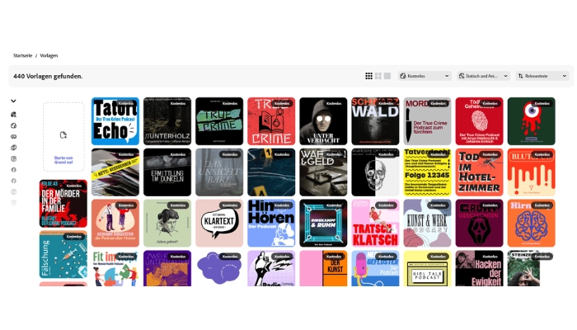Click the sticker shape icon in the sidebar

point(14,125)
